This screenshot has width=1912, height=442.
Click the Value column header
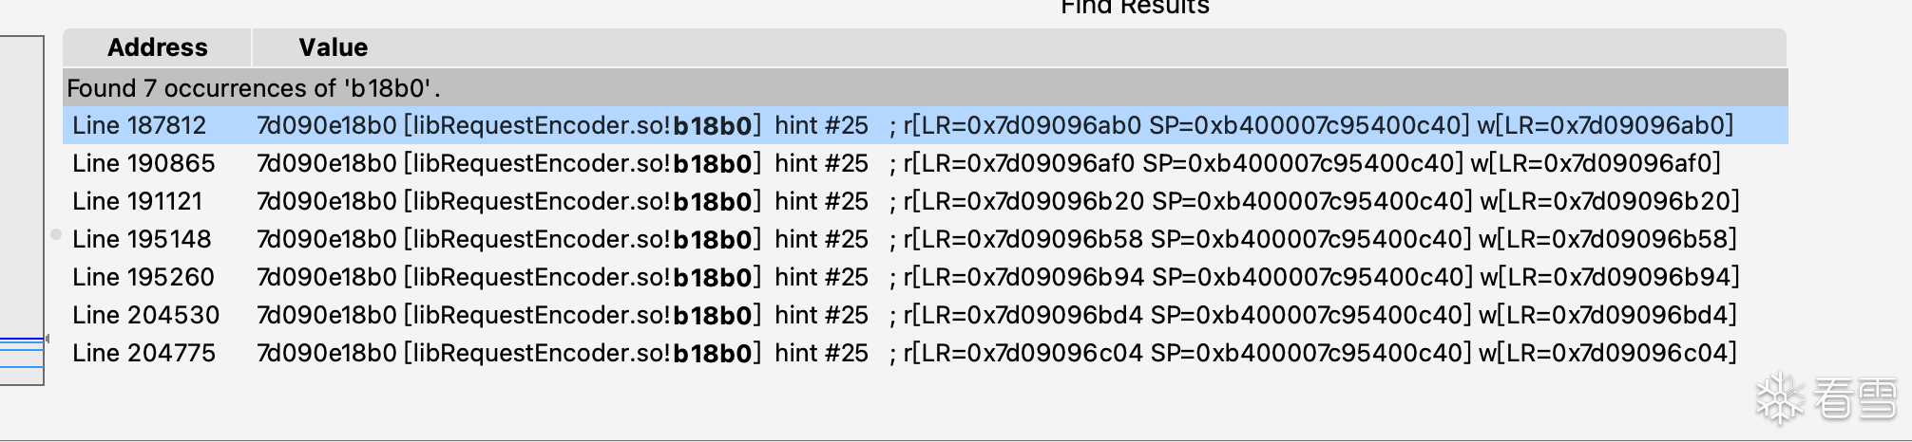[x=333, y=47]
